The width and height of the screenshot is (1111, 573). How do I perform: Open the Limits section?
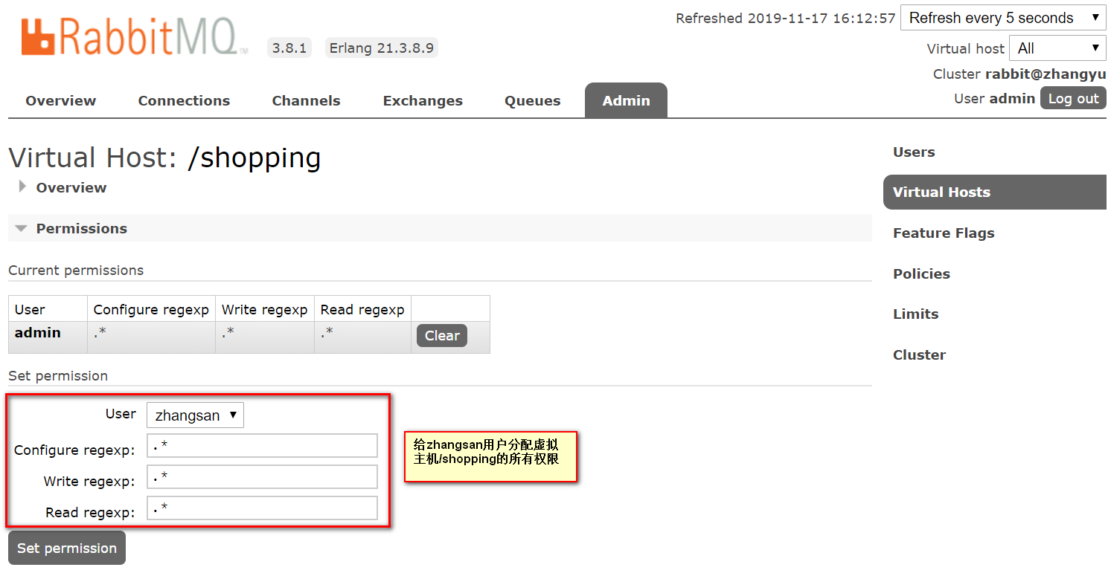pos(915,314)
